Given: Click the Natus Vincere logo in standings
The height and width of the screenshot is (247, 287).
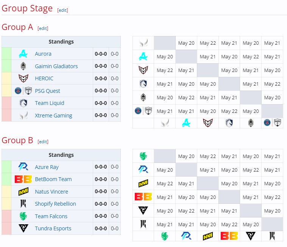Looking at the screenshot, I should tap(23, 192).
